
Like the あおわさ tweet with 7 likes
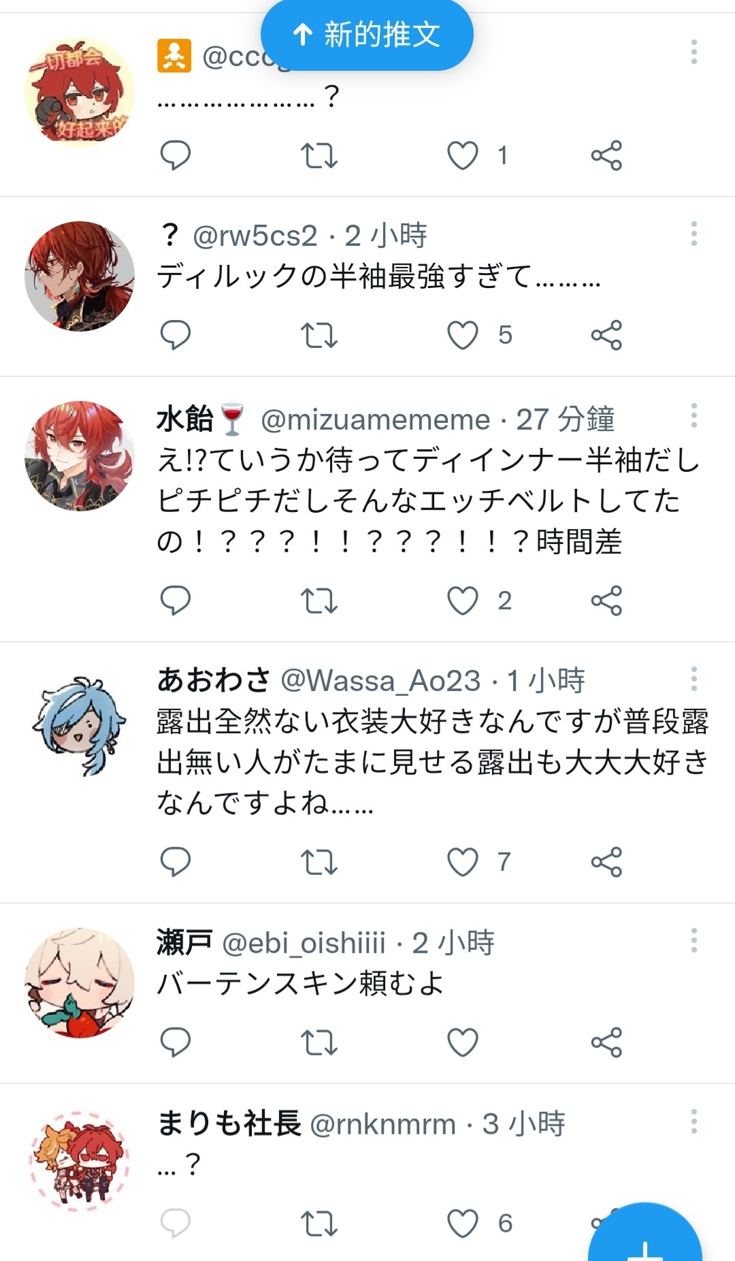tap(463, 862)
